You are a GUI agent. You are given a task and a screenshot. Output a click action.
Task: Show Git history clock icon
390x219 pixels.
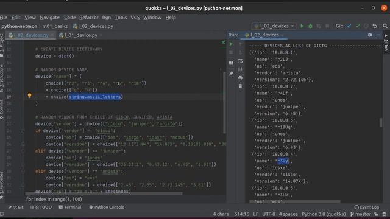pyautogui.click(x=366, y=26)
